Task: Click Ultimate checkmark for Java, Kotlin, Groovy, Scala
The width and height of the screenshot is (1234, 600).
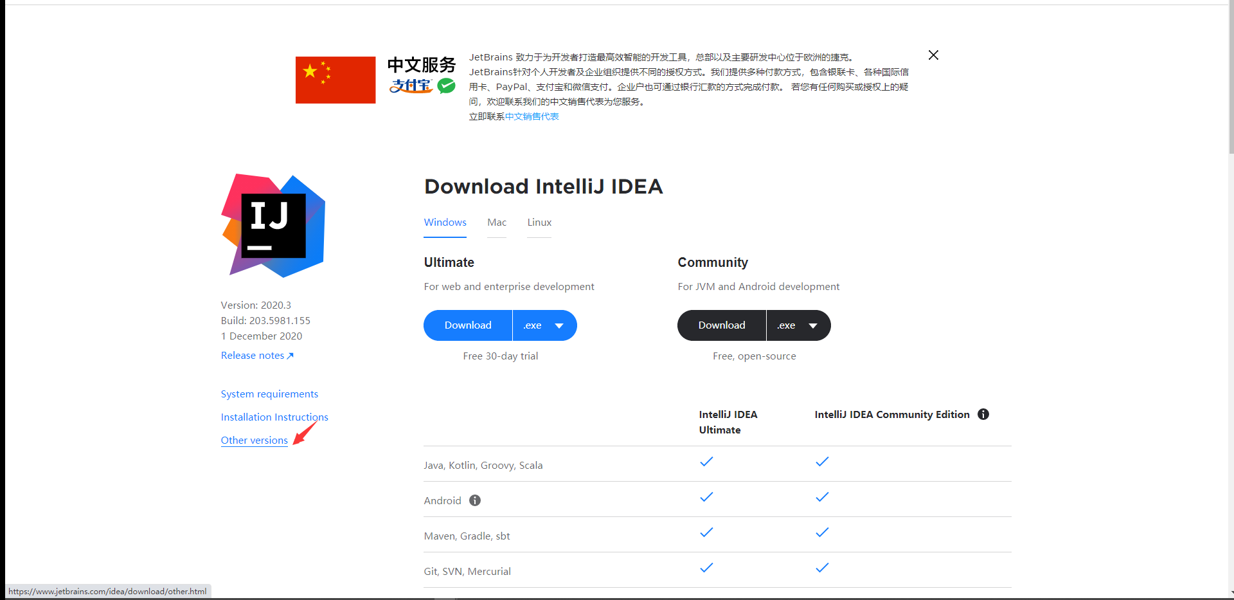Action: point(706,462)
